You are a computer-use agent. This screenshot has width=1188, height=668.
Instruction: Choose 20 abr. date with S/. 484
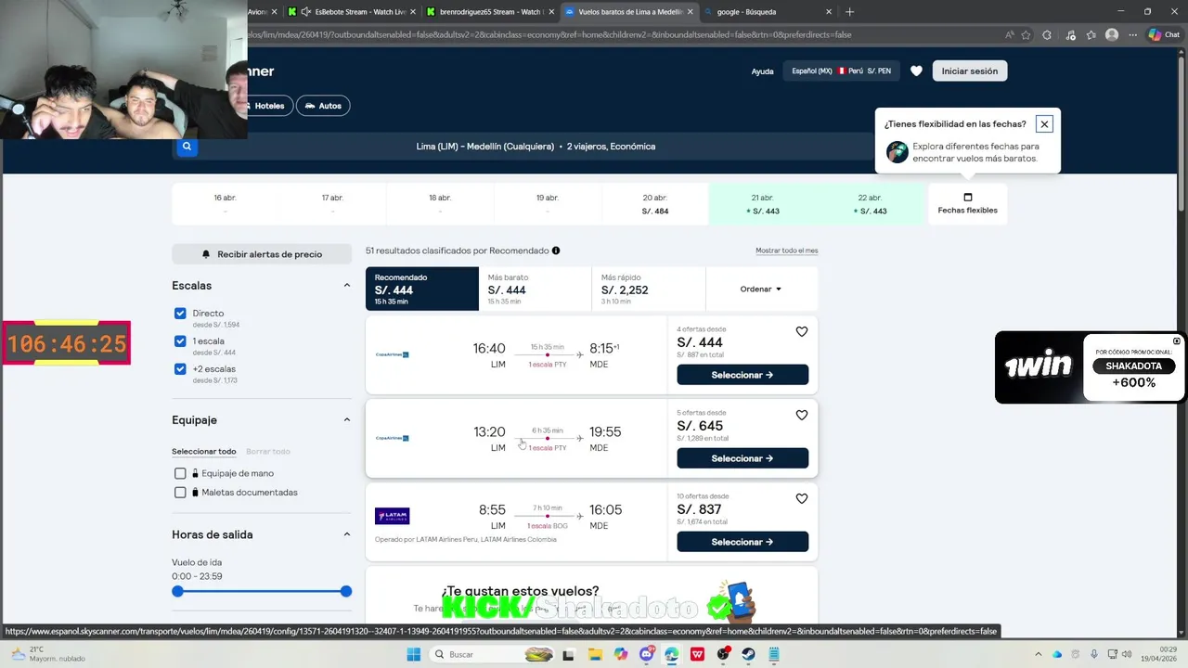click(x=655, y=204)
